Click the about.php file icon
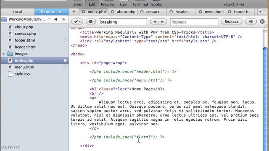This screenshot has width=269, height=151. (10, 27)
